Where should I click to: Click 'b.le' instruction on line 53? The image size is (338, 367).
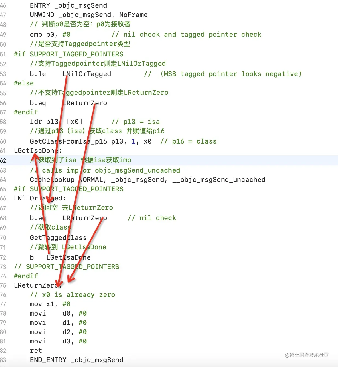click(x=38, y=74)
